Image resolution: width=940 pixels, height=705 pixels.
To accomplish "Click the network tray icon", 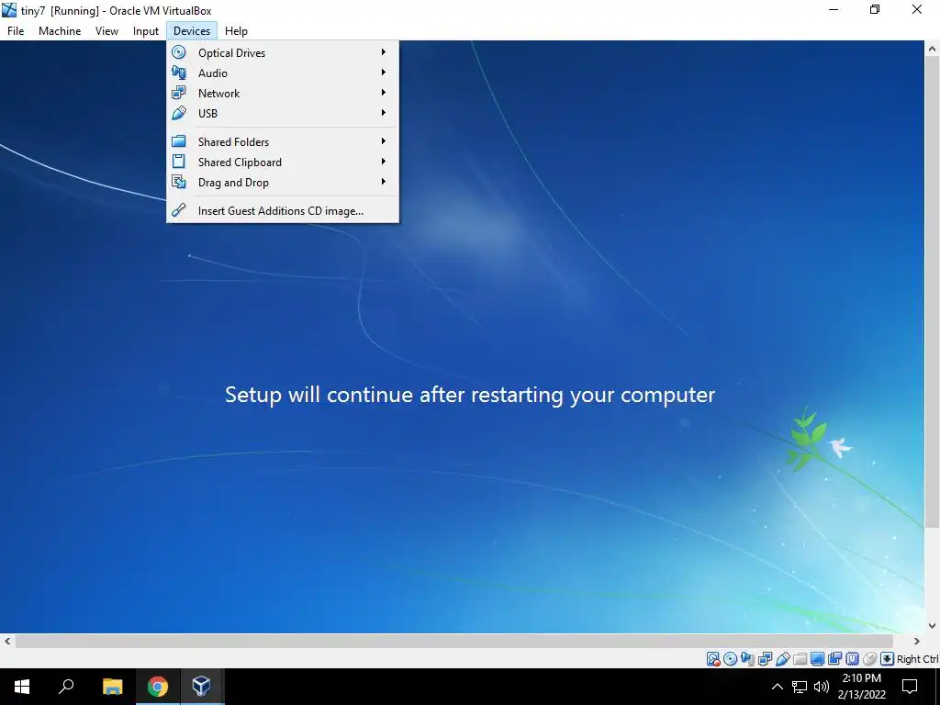I will 800,687.
